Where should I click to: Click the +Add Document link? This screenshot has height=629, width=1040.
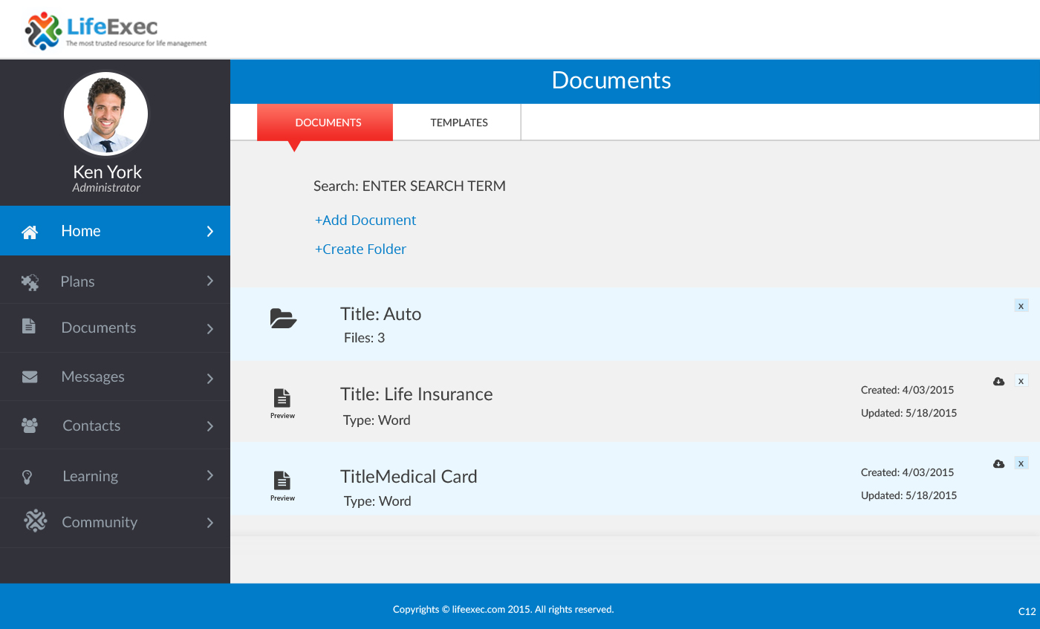coord(365,221)
